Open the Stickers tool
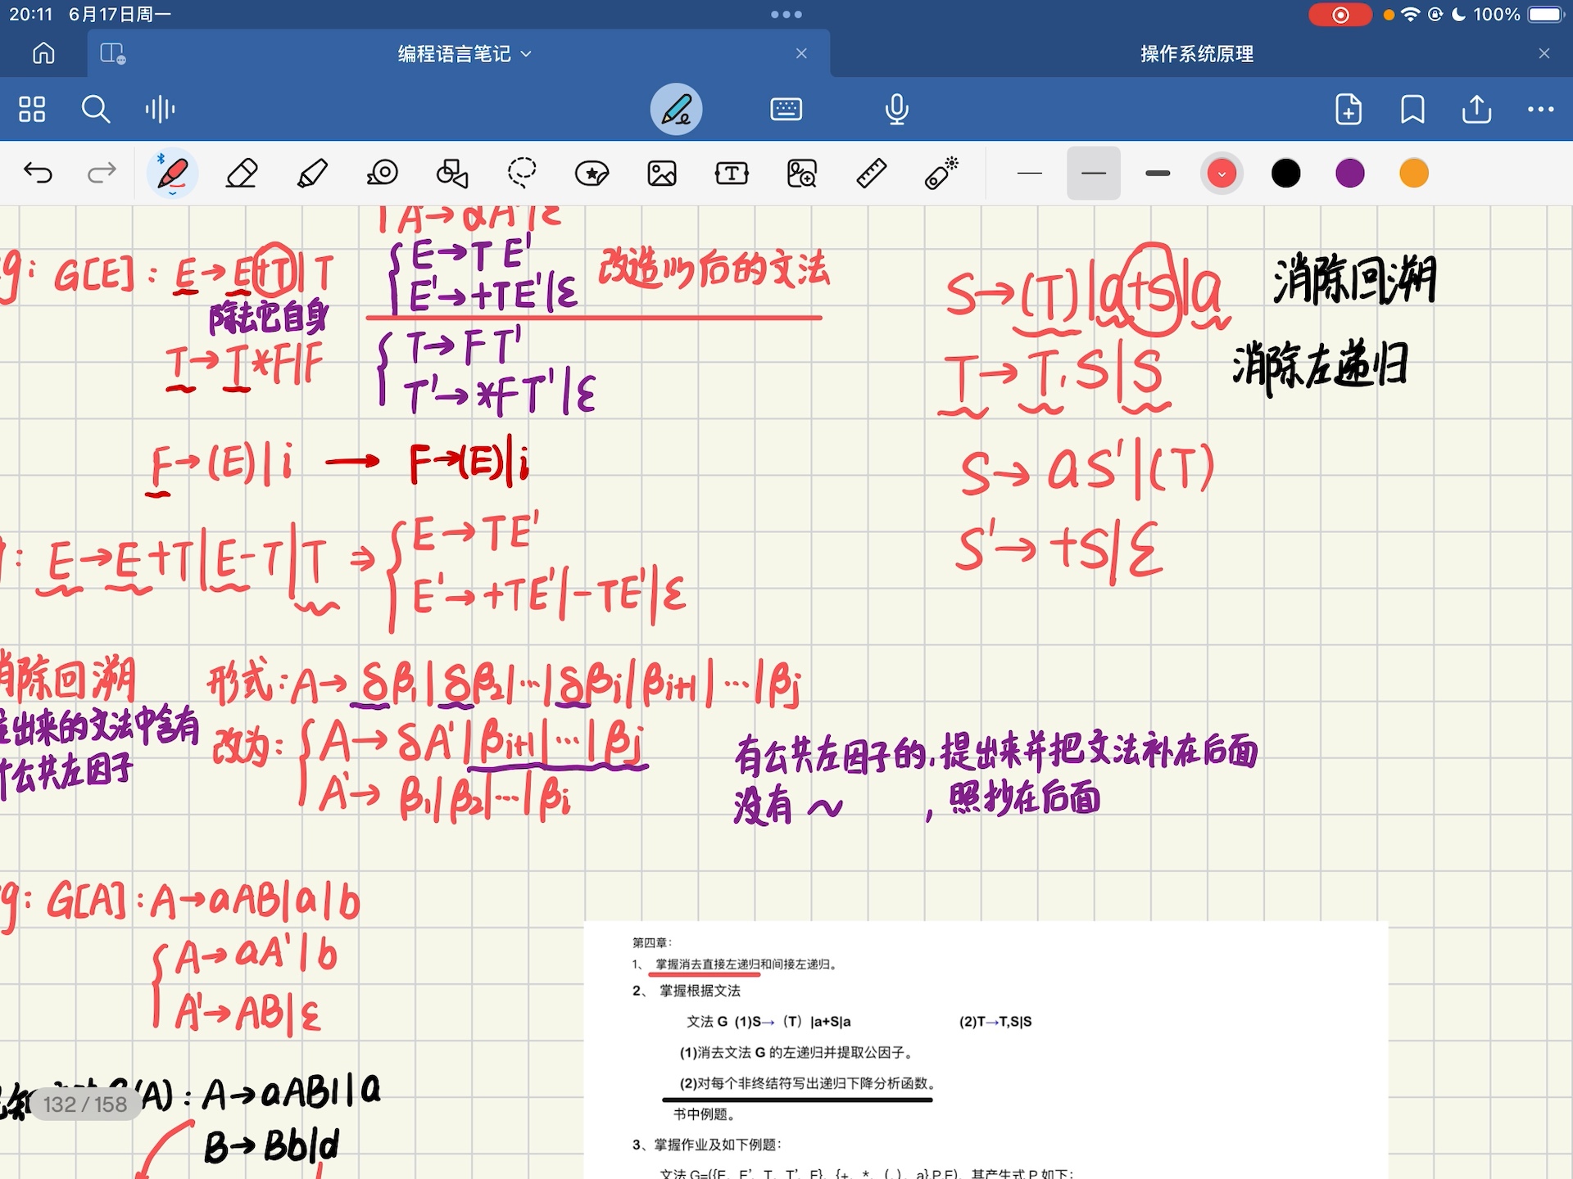The width and height of the screenshot is (1573, 1179). 592,173
